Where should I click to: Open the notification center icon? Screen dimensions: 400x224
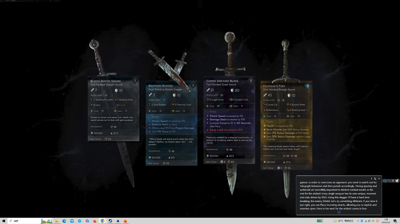[395, 221]
